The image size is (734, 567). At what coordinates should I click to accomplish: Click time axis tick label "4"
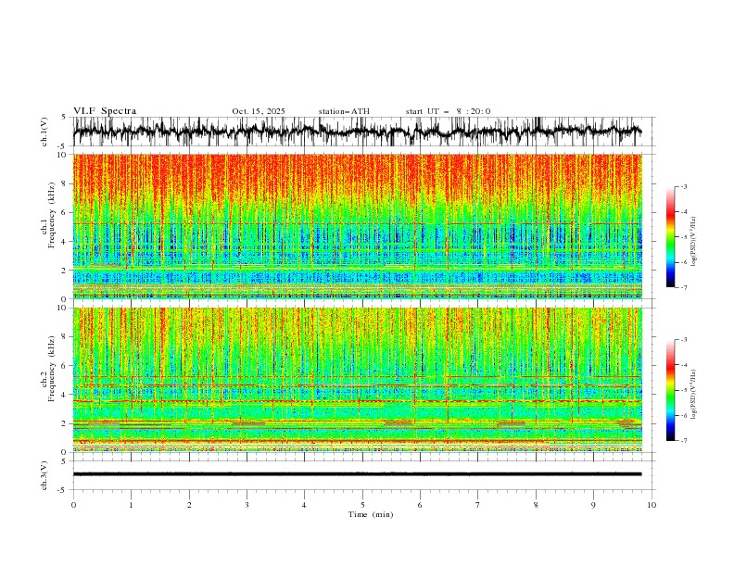click(x=304, y=505)
